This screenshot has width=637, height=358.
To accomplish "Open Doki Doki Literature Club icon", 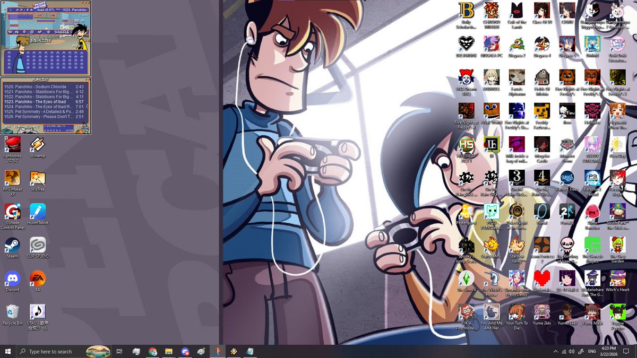I will click(x=618, y=49).
